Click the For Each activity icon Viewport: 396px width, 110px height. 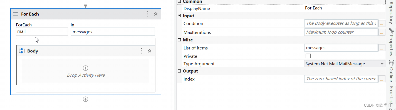coord(16,14)
